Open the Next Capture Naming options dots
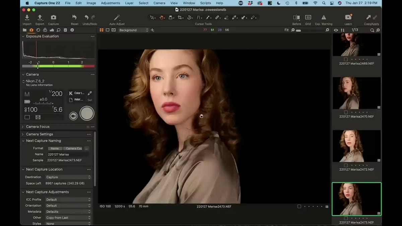Viewport: 402px width, 226px height. [x=89, y=141]
